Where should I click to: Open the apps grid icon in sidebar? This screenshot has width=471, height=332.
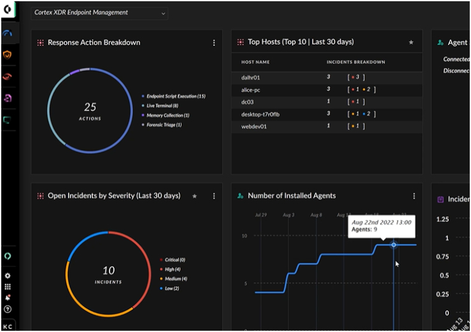(8, 287)
